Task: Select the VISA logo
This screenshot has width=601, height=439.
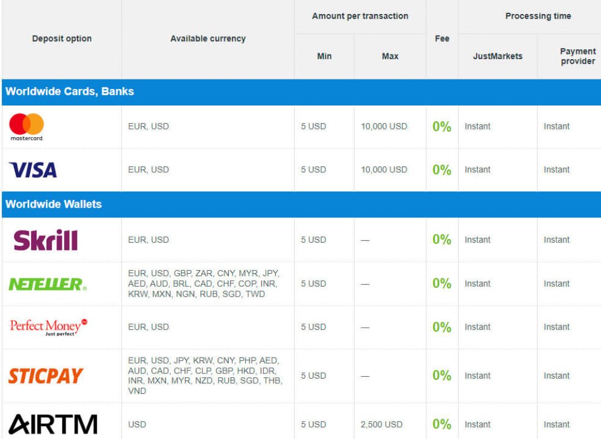Action: (x=33, y=170)
